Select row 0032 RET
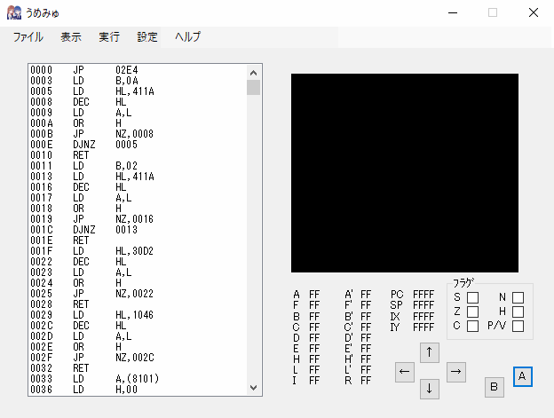This screenshot has height=418, width=554. (138, 368)
